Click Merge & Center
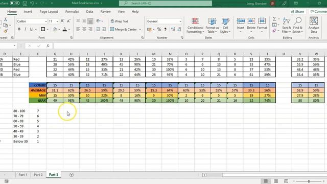 (x=124, y=30)
